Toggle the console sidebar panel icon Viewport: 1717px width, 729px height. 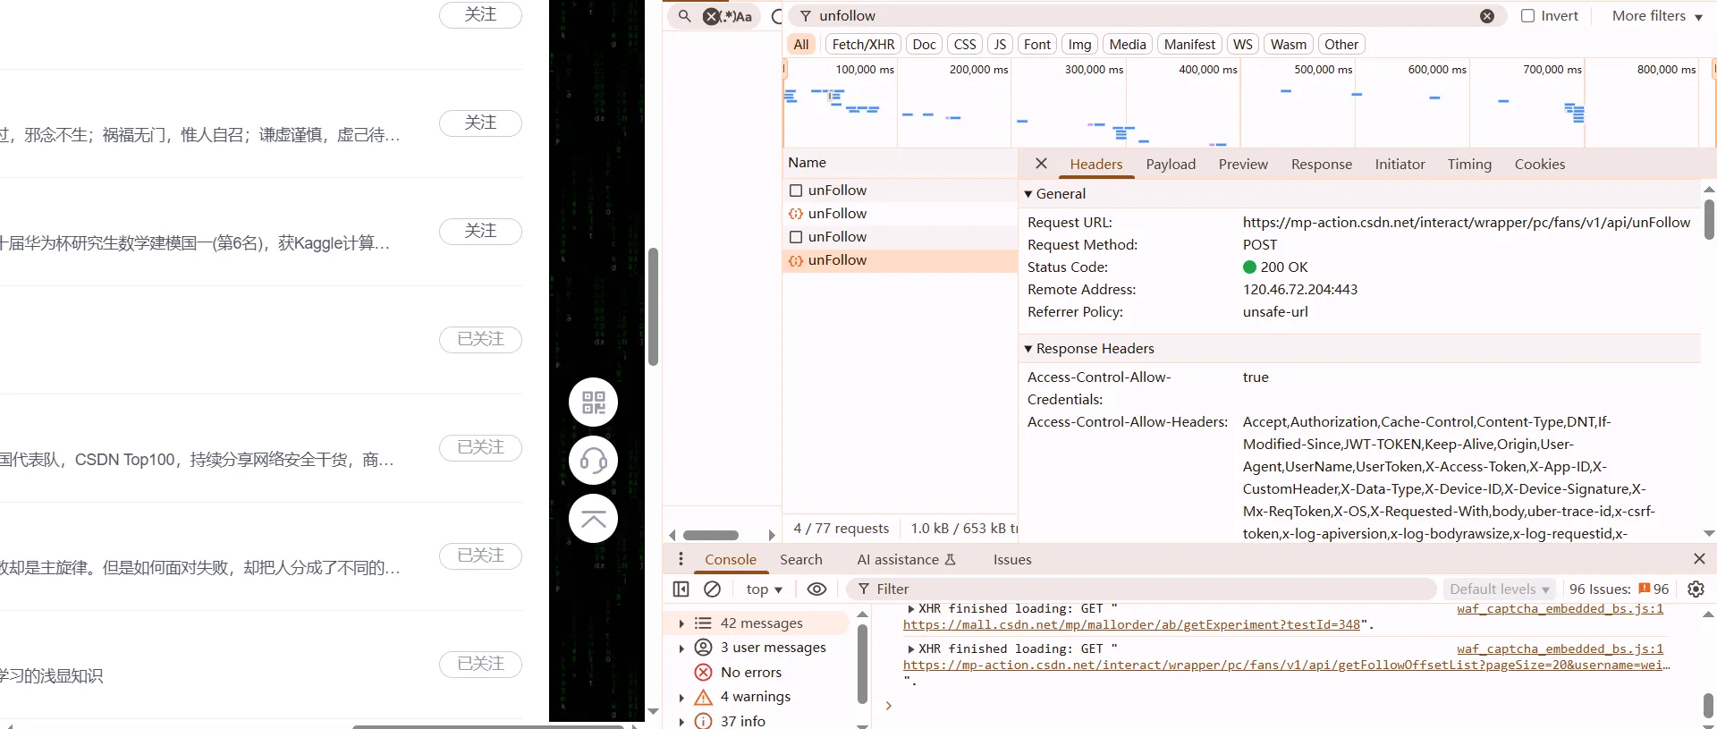681,589
